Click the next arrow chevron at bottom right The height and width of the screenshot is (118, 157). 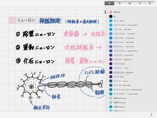pyautogui.click(x=151, y=115)
